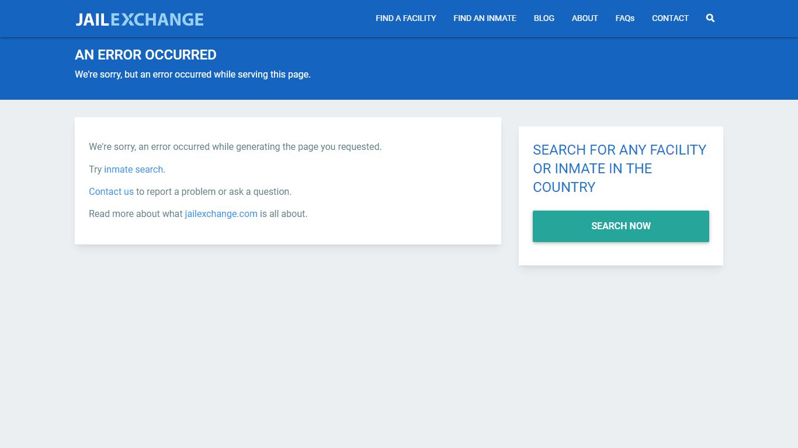Image resolution: width=798 pixels, height=448 pixels.
Task: Follow the inmate search link
Action: coord(133,169)
